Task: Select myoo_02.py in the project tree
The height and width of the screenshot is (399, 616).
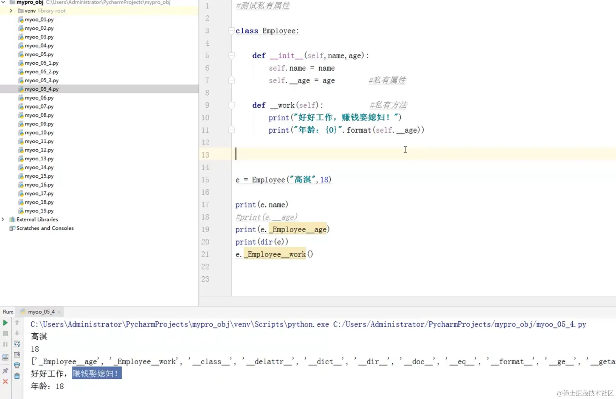Action: tap(39, 28)
